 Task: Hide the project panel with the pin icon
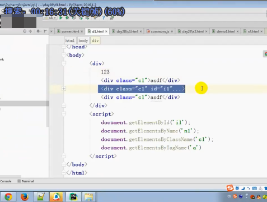point(45,31)
